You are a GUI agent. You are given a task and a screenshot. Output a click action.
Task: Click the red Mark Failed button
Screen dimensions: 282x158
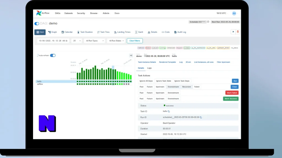pyautogui.click(x=232, y=93)
